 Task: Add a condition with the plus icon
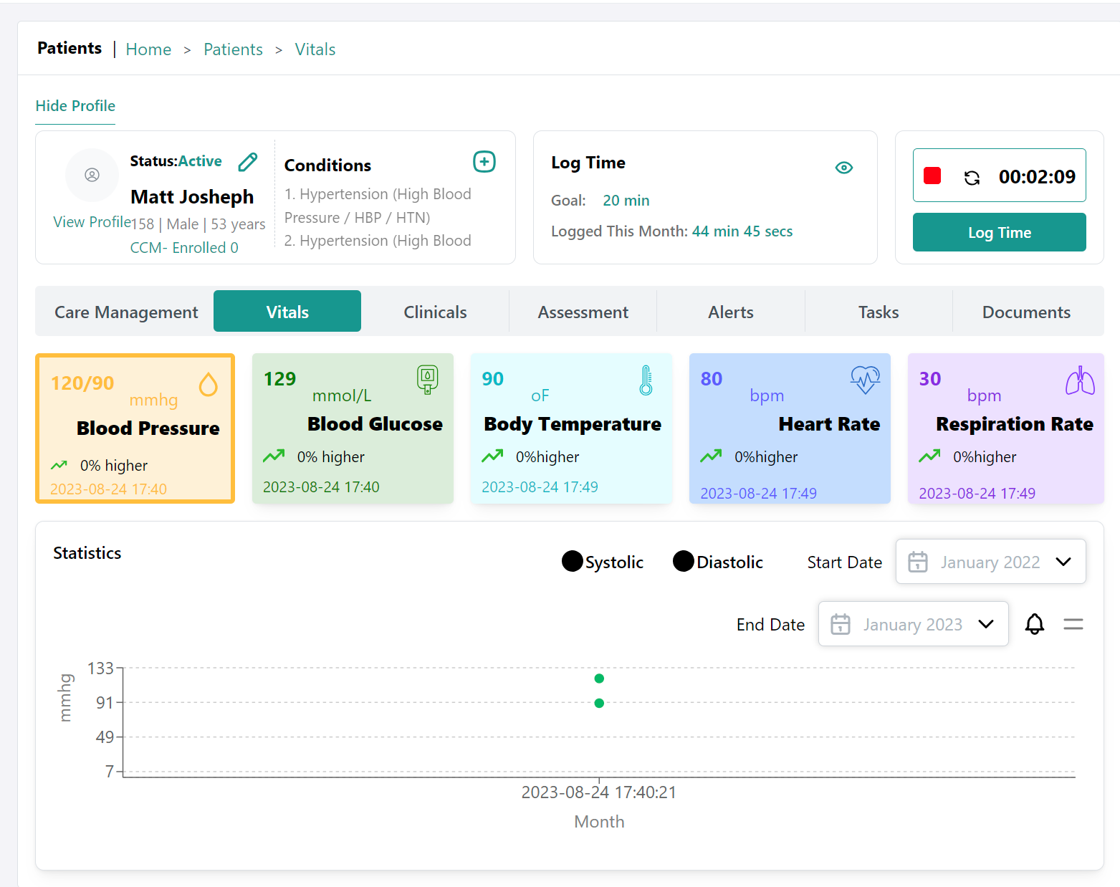click(484, 162)
